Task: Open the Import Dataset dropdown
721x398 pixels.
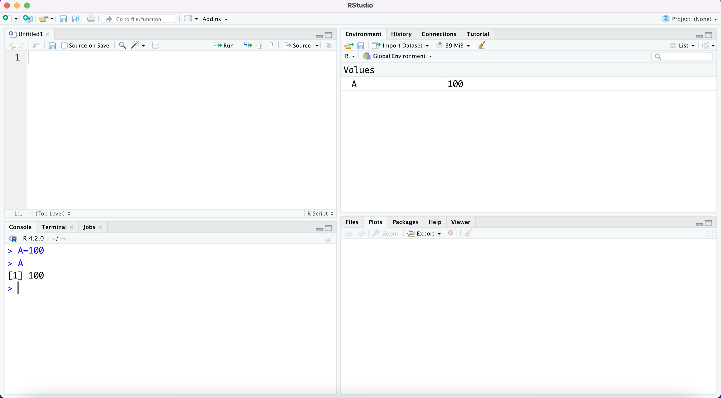Action: pos(401,45)
